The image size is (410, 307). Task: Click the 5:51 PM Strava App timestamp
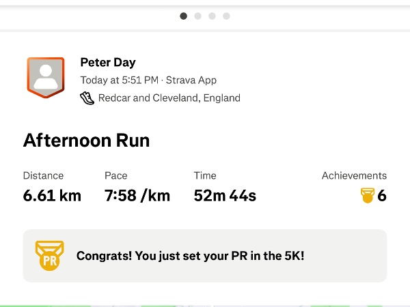148,80
